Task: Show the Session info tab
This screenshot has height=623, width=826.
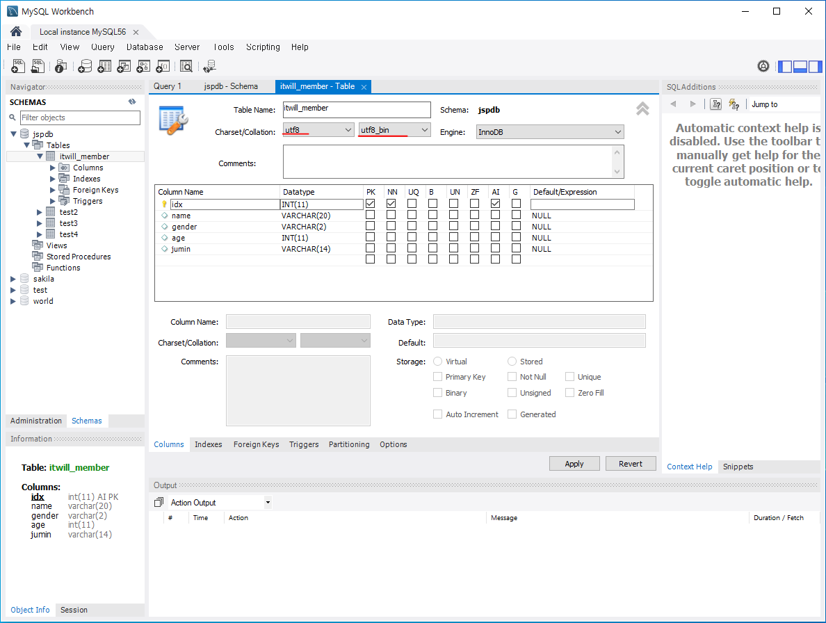Action: pyautogui.click(x=74, y=610)
